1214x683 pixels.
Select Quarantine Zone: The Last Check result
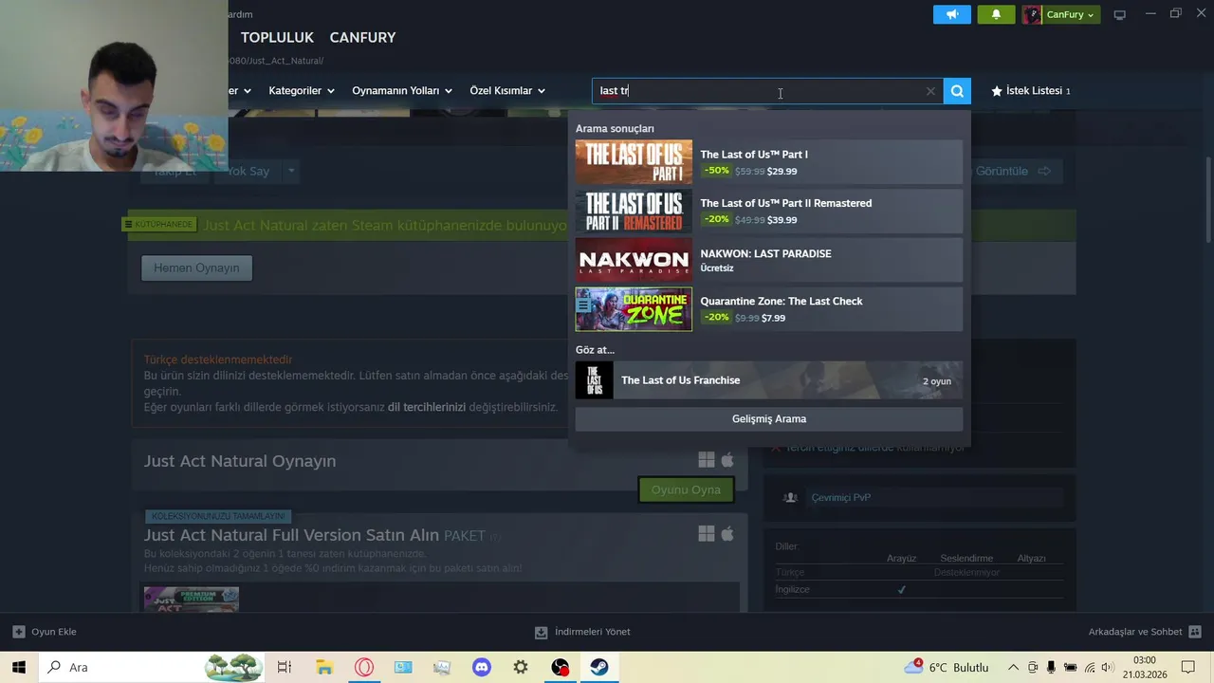point(769,309)
